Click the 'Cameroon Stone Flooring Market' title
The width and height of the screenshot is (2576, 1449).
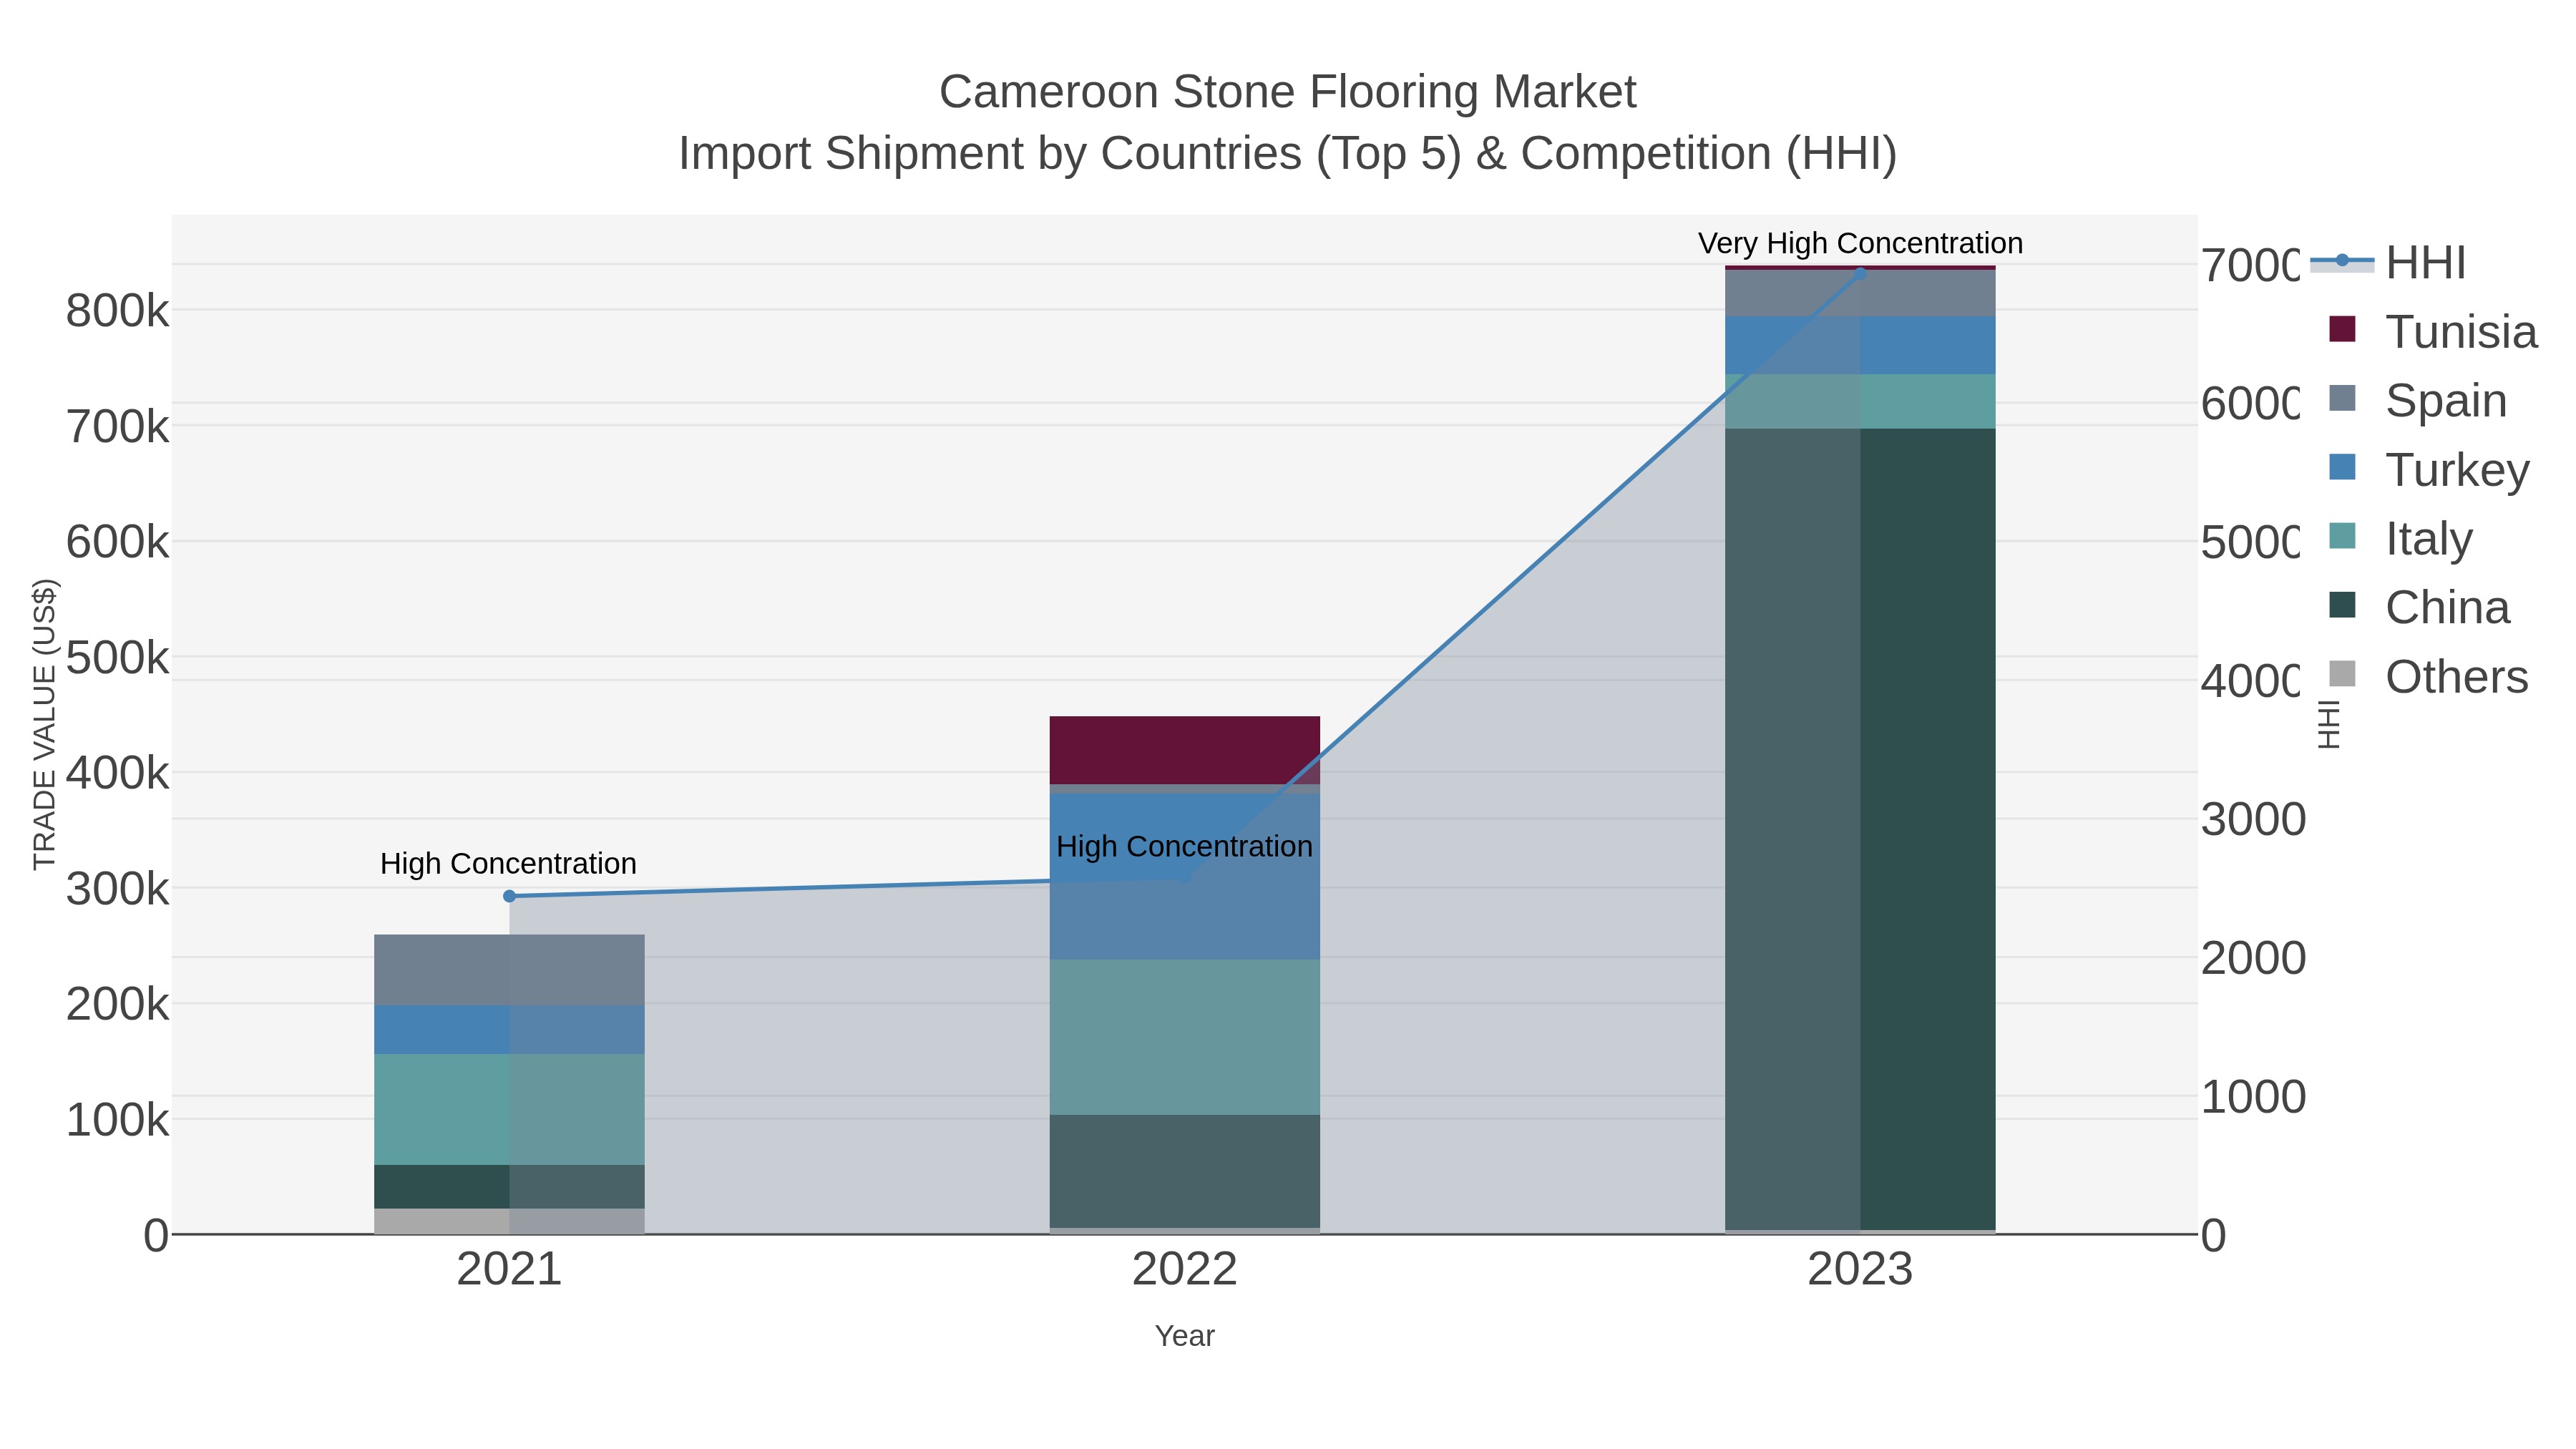(x=1288, y=92)
